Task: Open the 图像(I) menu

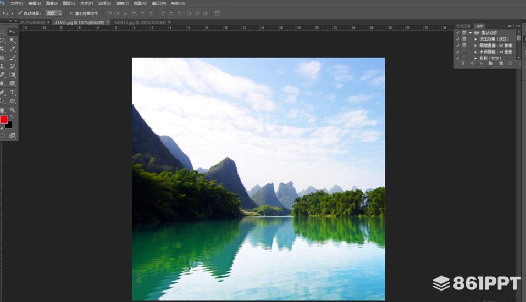Action: 52,3
